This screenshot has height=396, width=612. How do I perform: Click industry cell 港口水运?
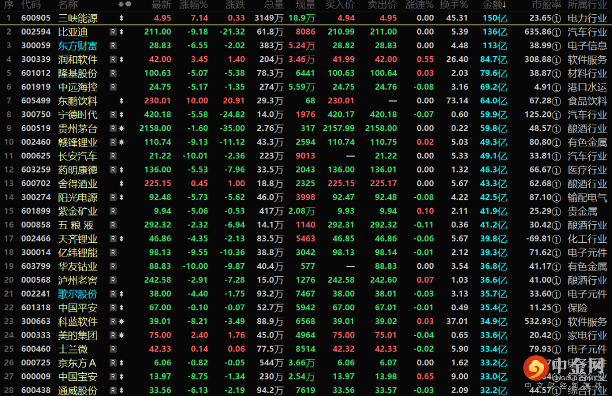pos(588,87)
